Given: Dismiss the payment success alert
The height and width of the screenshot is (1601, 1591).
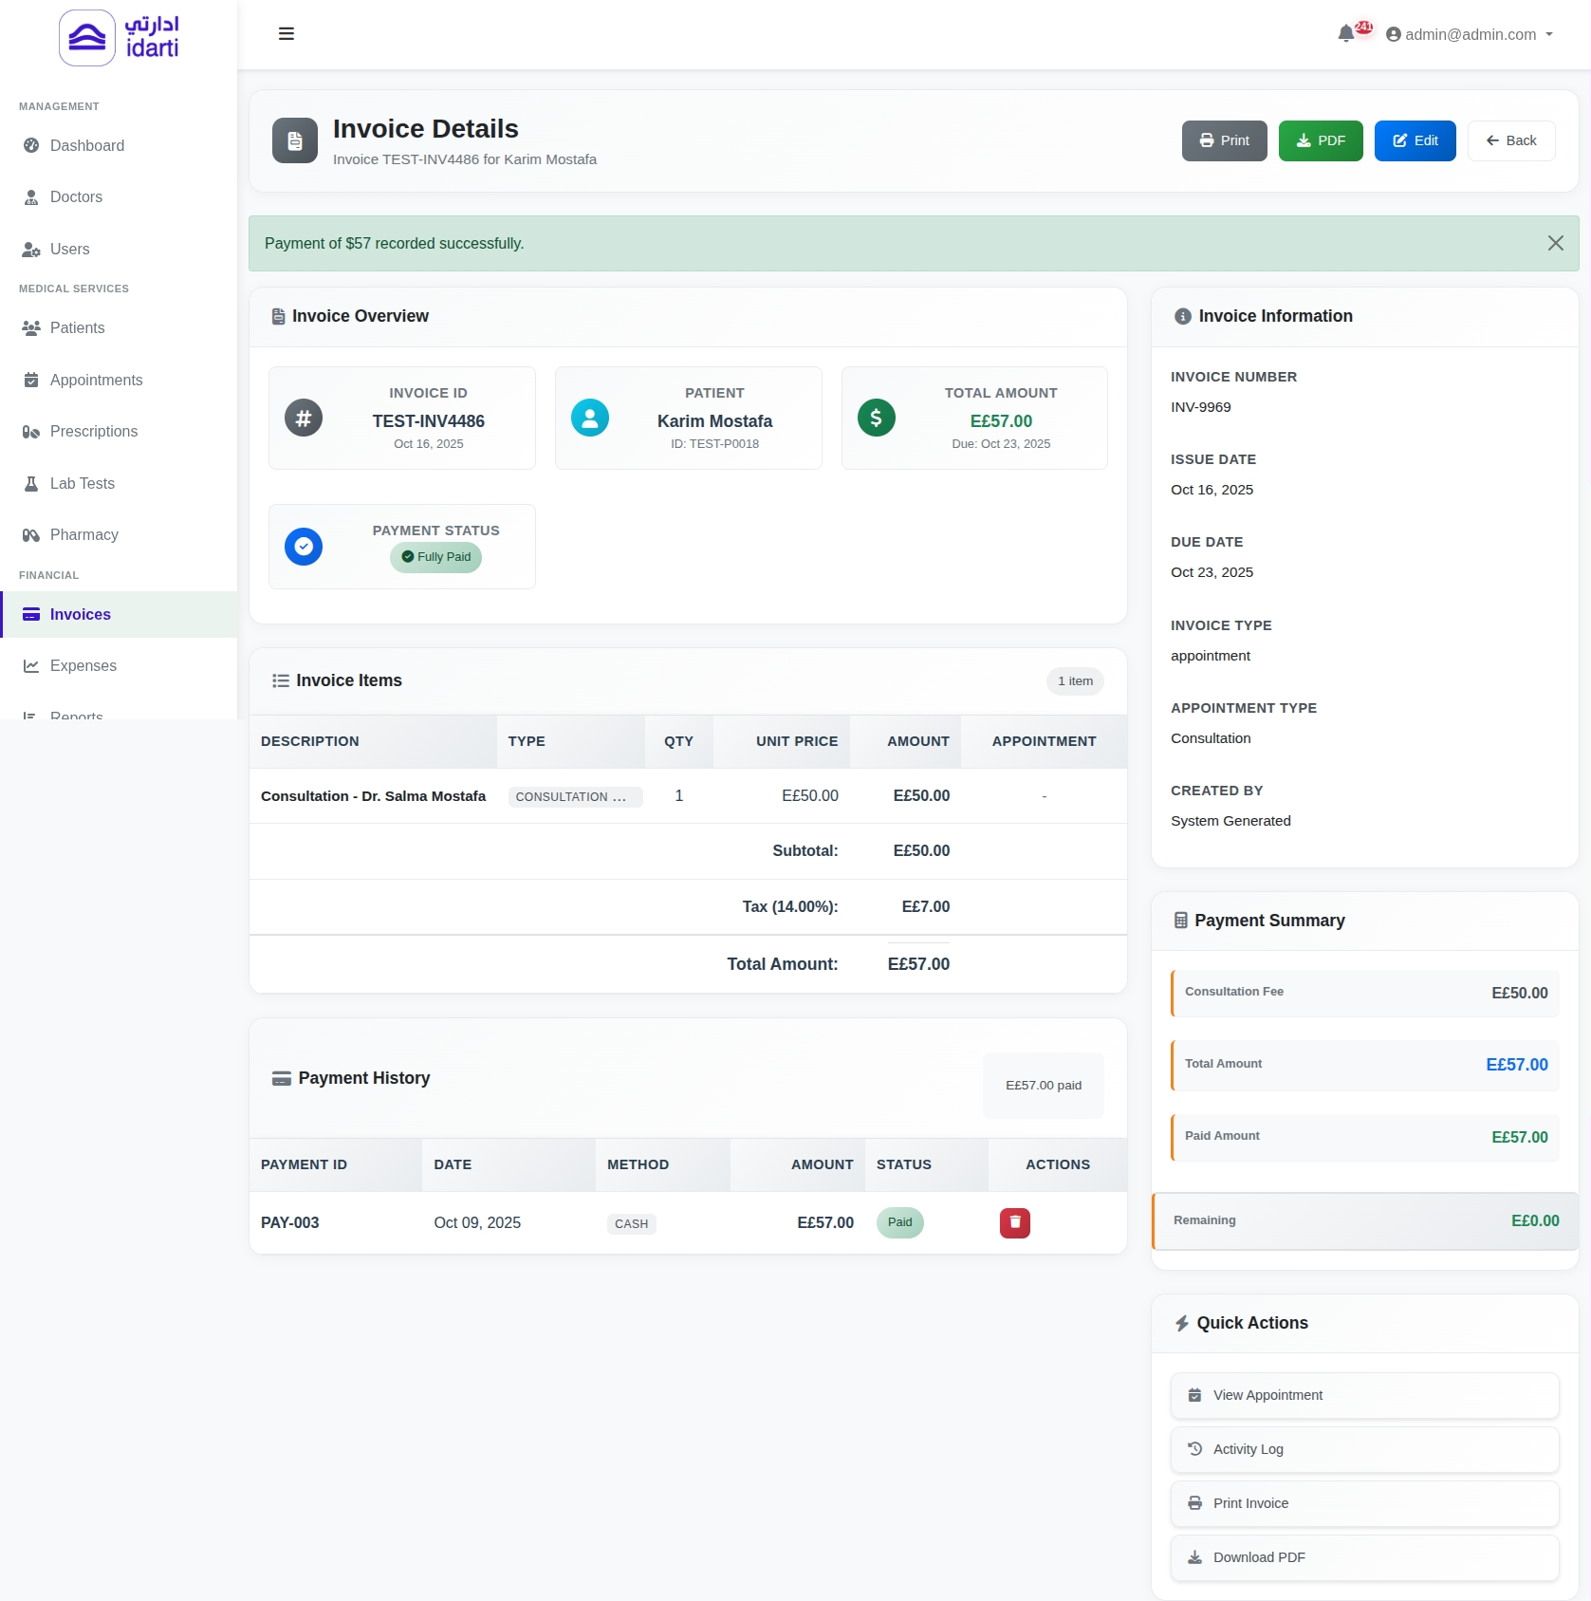Looking at the screenshot, I should [x=1555, y=243].
